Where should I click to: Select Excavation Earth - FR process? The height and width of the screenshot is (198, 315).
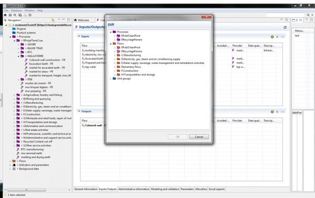pos(41,64)
